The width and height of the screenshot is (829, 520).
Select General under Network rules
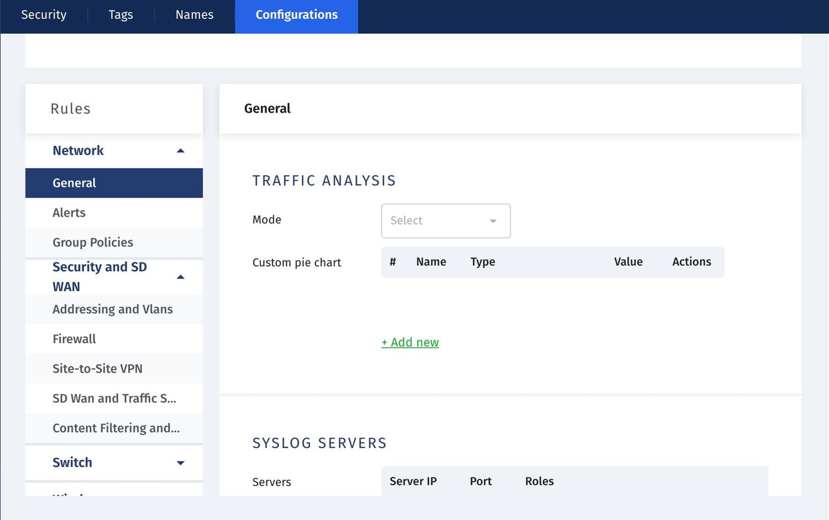(74, 183)
